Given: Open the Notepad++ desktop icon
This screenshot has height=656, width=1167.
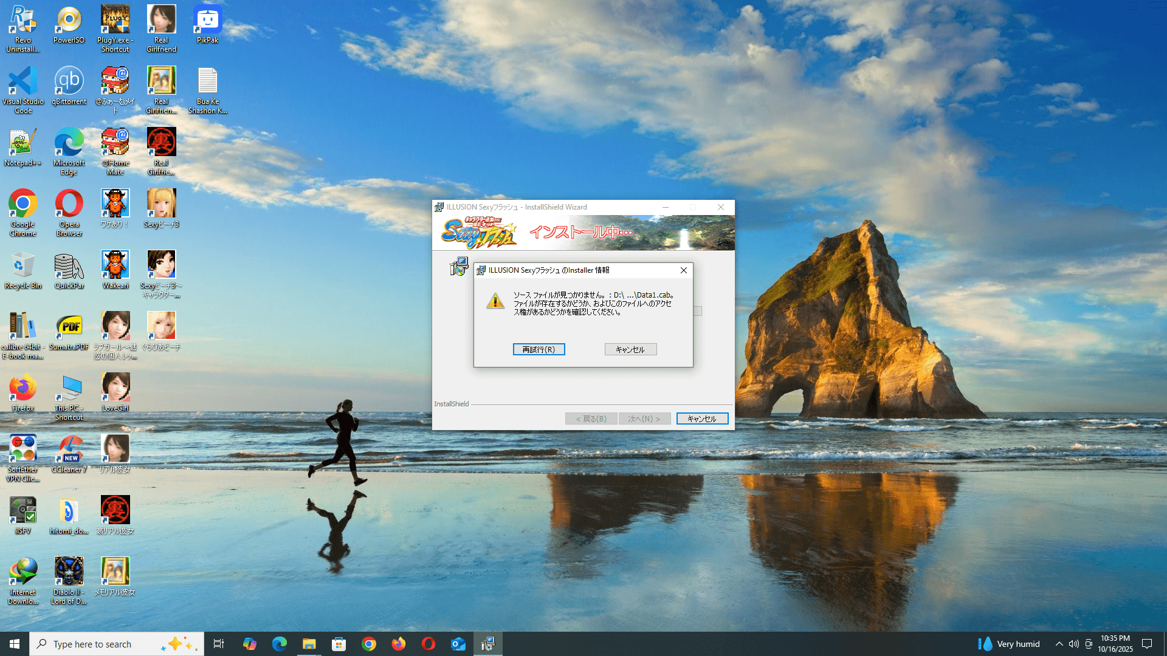Looking at the screenshot, I should pyautogui.click(x=23, y=143).
